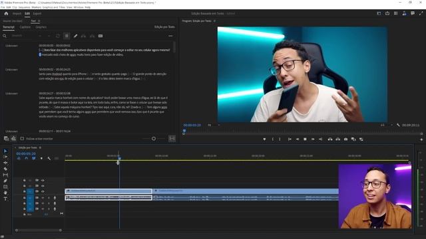Click Mark Out in the Program monitor

280,139
